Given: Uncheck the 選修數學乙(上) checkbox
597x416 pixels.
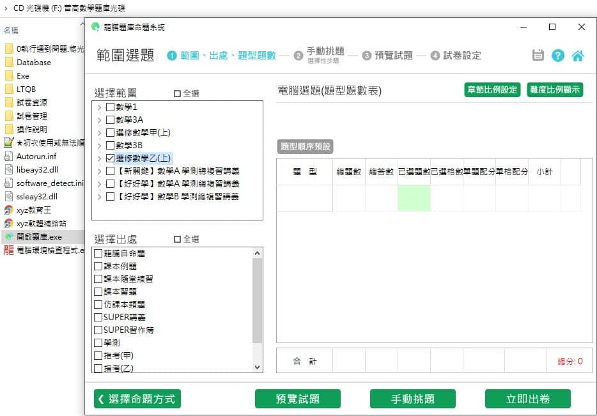Looking at the screenshot, I should (x=110, y=158).
